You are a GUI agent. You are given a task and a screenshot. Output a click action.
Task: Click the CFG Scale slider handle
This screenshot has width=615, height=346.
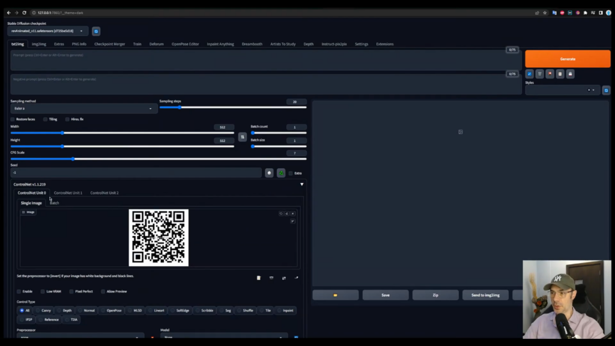[x=73, y=159]
